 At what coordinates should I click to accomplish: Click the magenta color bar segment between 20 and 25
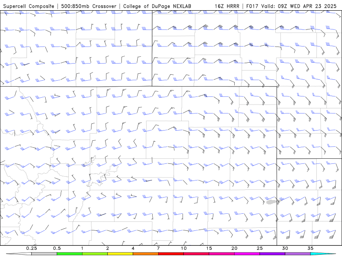tap(247, 254)
